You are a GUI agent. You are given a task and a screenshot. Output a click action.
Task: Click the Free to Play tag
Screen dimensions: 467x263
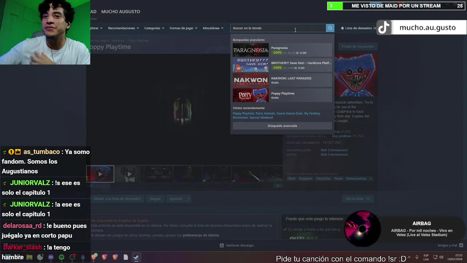point(323,179)
